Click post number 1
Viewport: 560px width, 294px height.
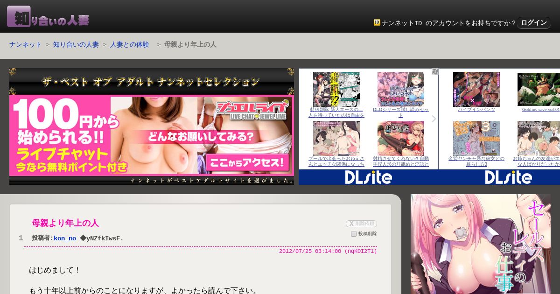click(x=21, y=238)
